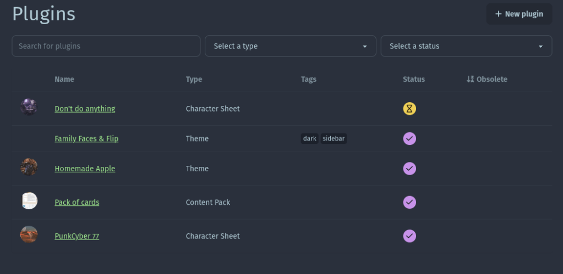Viewport: 563px width, 274px height.
Task: Open the Homemade Apple plugin link
Action: point(85,169)
